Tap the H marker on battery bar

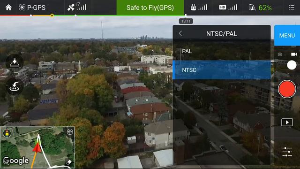[x=52, y=15]
